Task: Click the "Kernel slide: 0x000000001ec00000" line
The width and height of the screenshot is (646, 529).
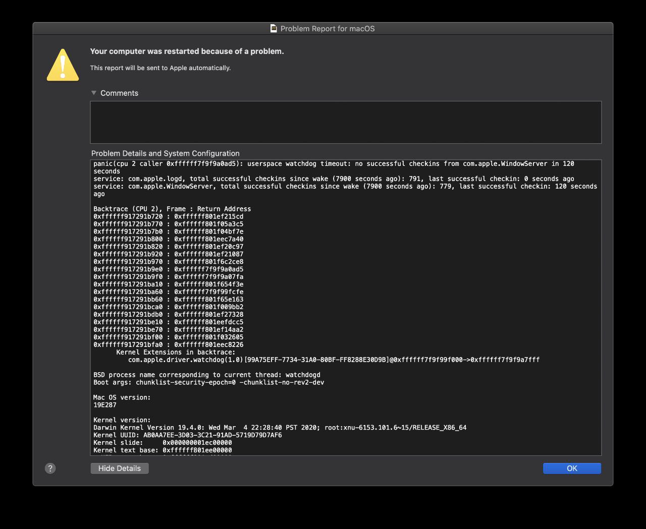Action: [x=163, y=443]
